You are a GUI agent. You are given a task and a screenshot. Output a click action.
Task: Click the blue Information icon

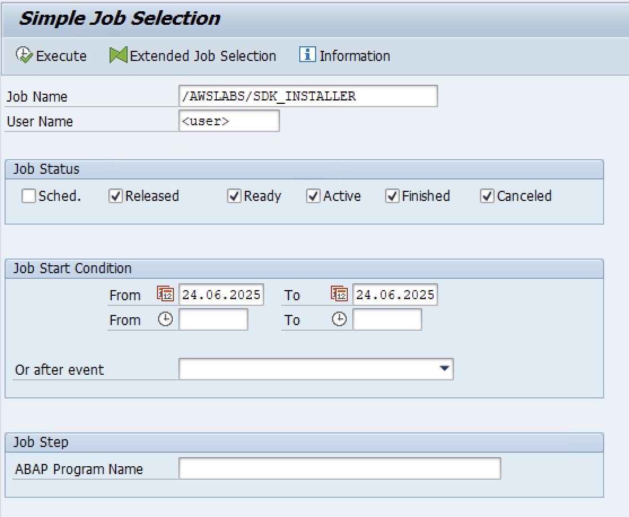click(307, 55)
